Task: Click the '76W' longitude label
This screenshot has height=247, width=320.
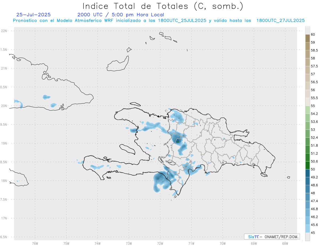Action: tap(35, 244)
